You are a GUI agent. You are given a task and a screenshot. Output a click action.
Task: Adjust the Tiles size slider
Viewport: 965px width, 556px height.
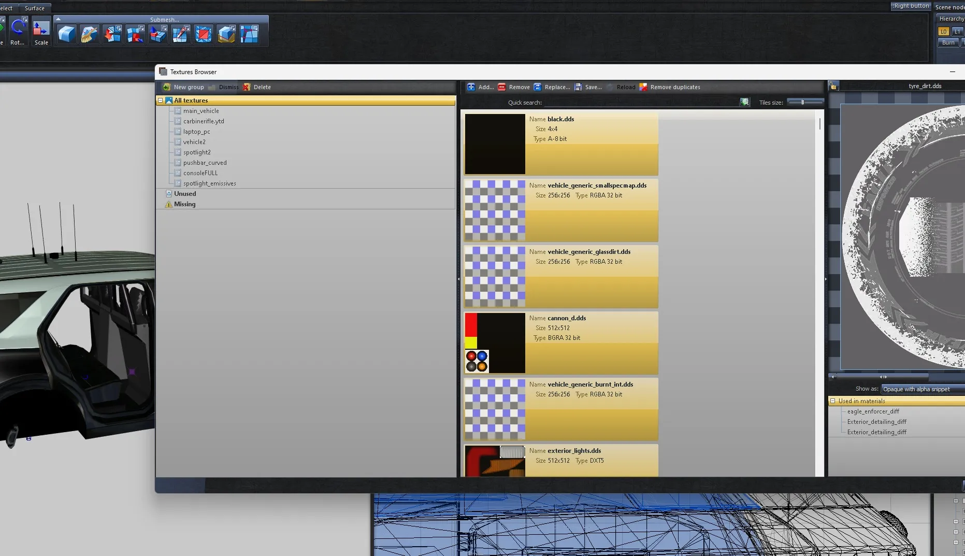(803, 102)
